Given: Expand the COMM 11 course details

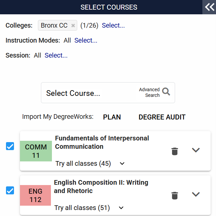Looking at the screenshot, I should pos(196,150).
